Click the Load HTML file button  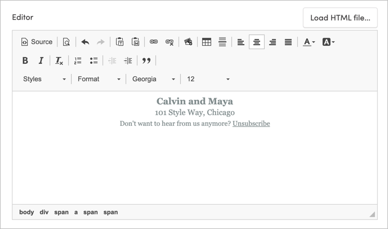pyautogui.click(x=340, y=18)
